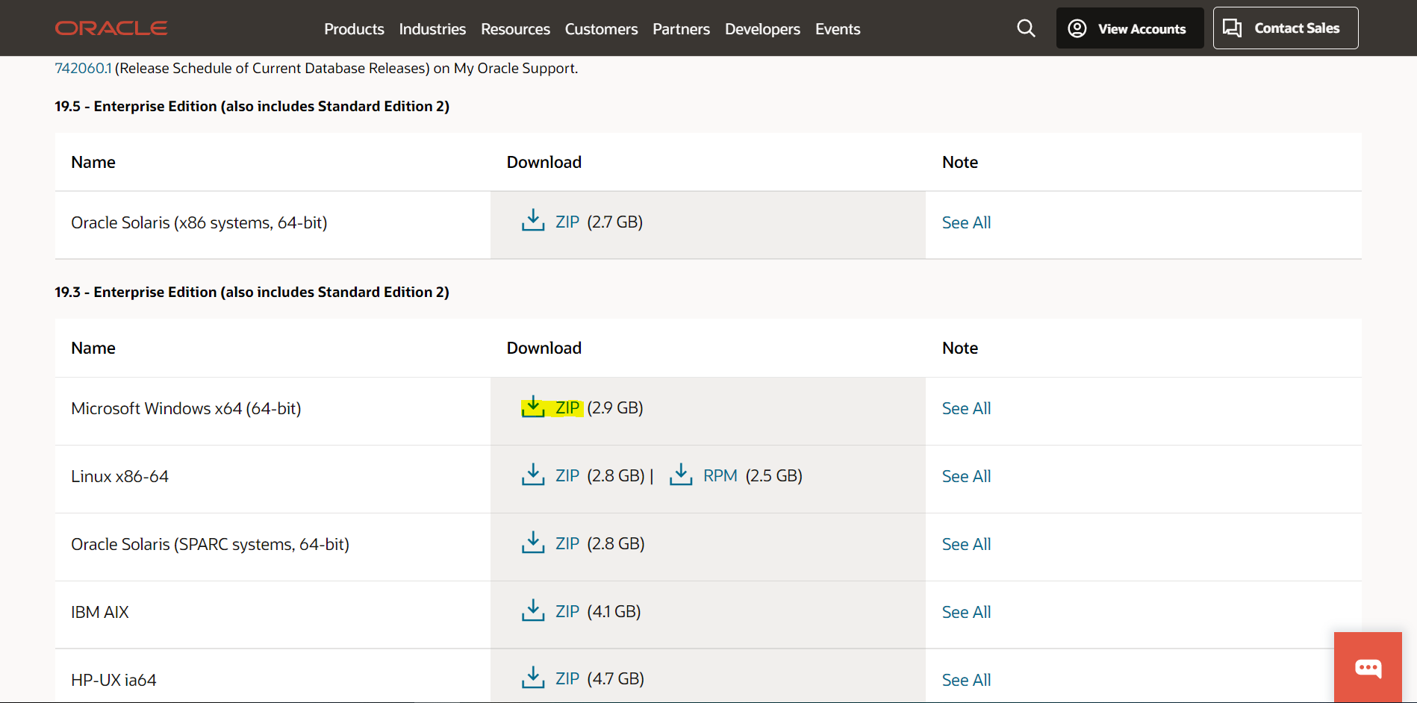The image size is (1417, 703).
Task: Click download icon for IBM AIX ZIP
Action: tap(533, 610)
